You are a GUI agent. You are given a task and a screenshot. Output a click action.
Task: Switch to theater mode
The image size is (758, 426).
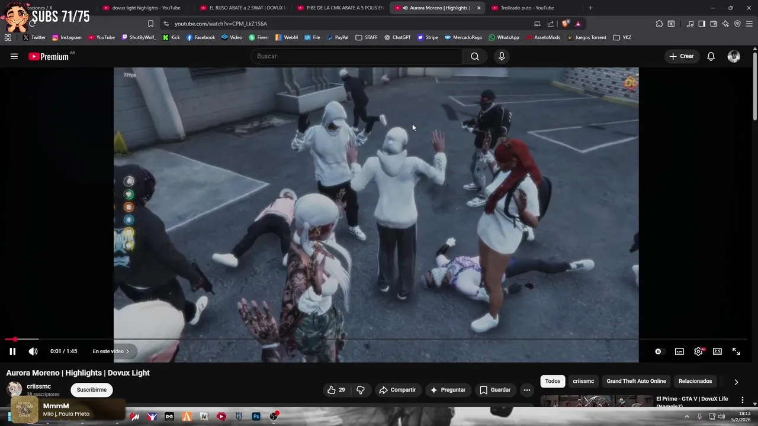(717, 351)
